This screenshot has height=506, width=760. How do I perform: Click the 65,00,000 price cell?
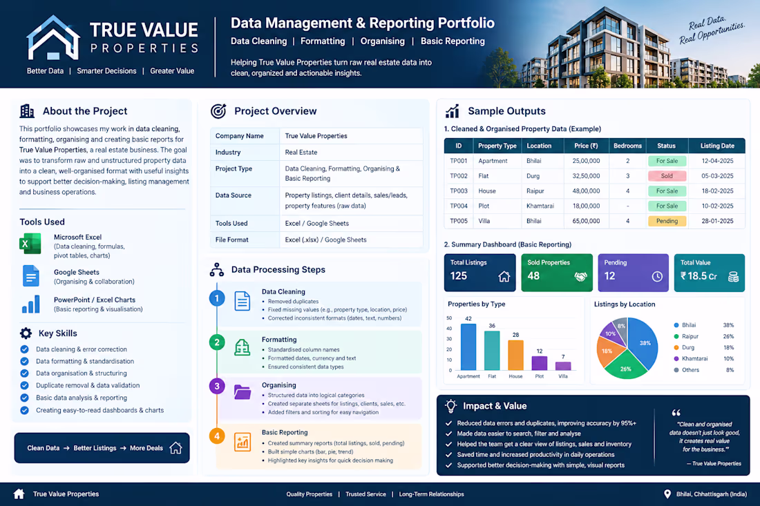click(x=586, y=221)
